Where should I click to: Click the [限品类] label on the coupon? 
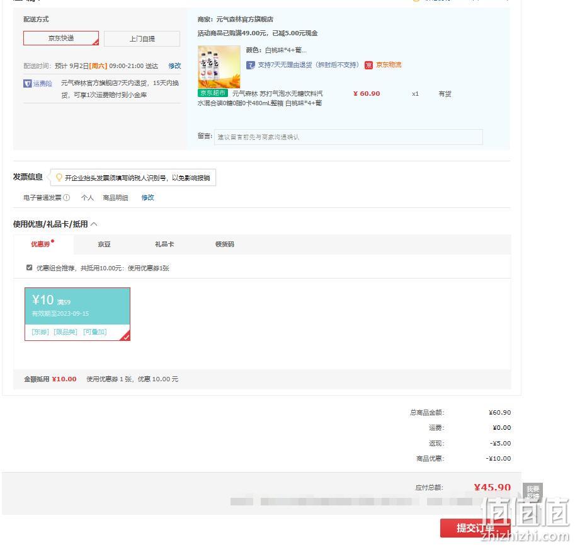click(65, 332)
